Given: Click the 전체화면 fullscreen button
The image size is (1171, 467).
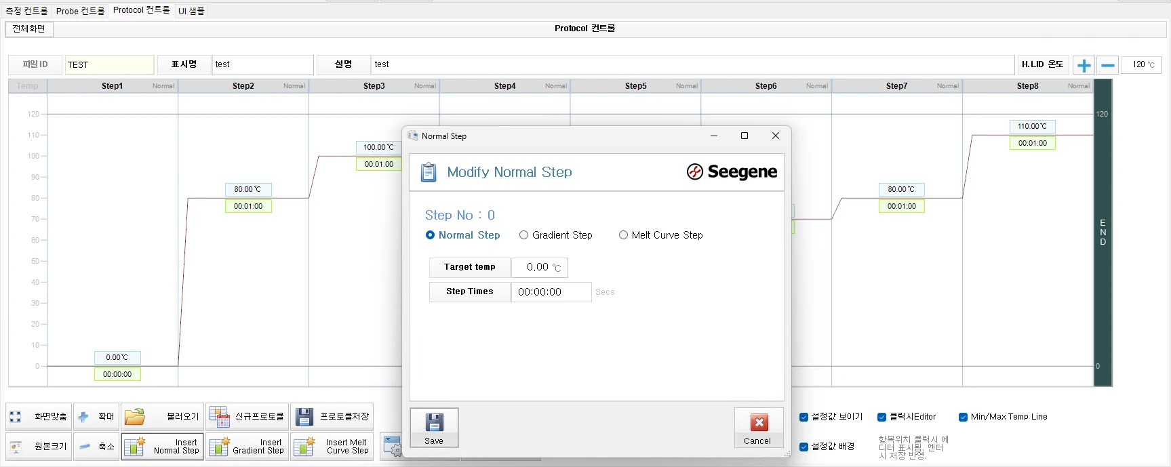Looking at the screenshot, I should [29, 28].
